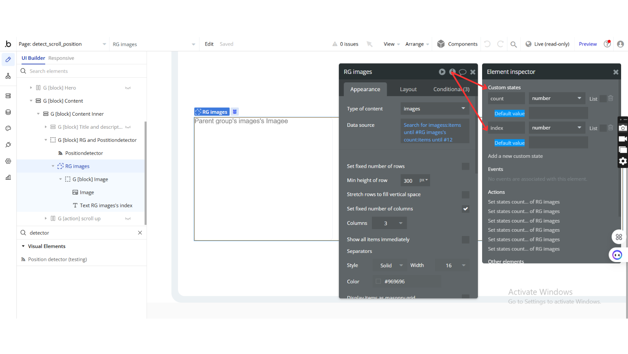Open the comment bubble in RG images panel

click(x=463, y=72)
